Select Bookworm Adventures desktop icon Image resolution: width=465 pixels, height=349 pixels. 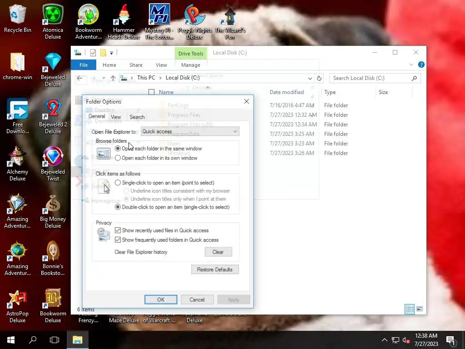coord(89,22)
